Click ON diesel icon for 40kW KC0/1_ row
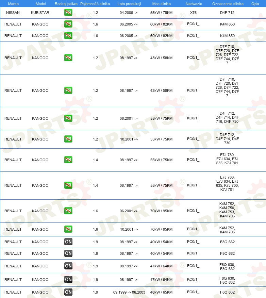Viewport: 266px width, 298px height. [68, 253]
